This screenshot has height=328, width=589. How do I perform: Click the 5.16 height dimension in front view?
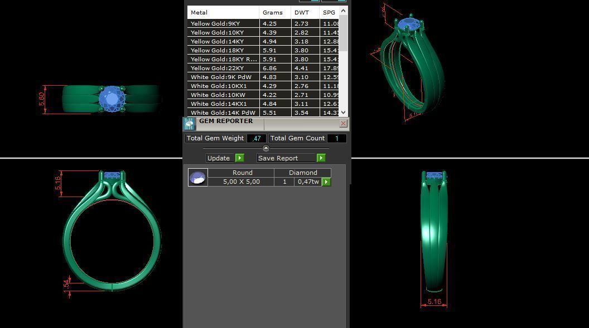pyautogui.click(x=57, y=183)
